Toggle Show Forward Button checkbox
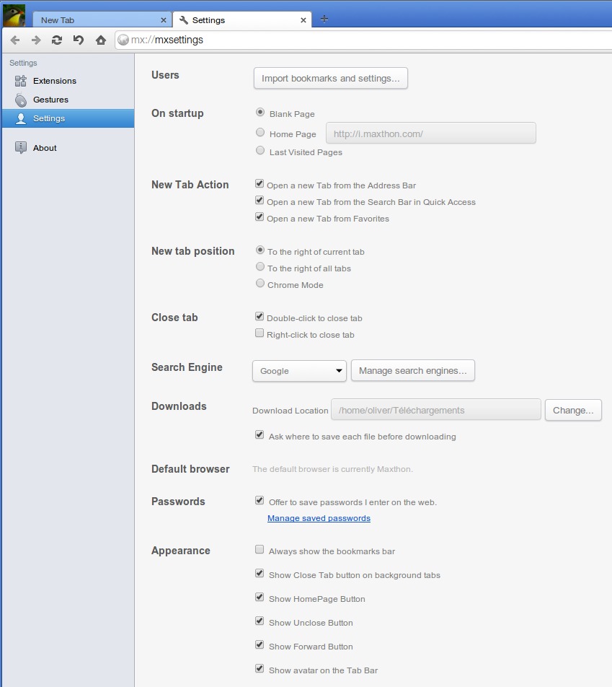 click(x=260, y=644)
